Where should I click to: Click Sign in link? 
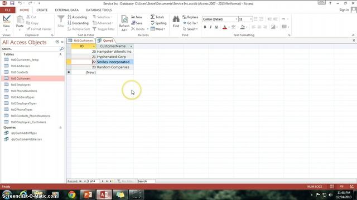(344, 10)
